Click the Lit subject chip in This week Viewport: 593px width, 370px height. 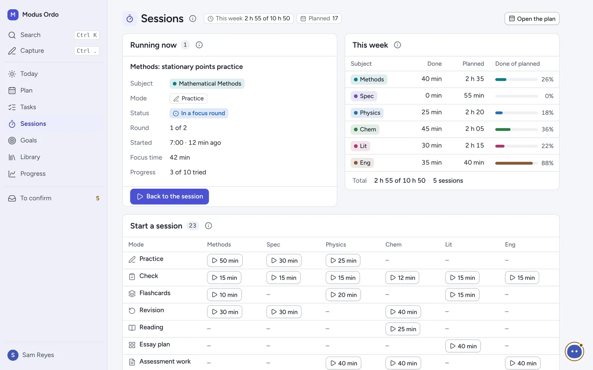360,146
